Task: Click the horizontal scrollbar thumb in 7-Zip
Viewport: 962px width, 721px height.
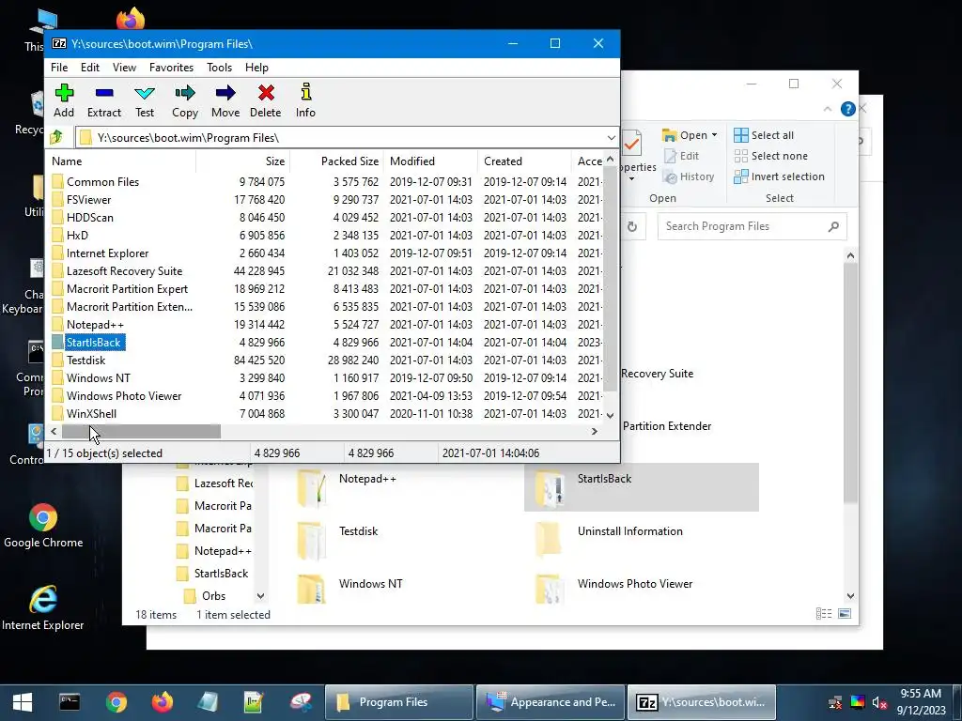Action: coord(141,431)
